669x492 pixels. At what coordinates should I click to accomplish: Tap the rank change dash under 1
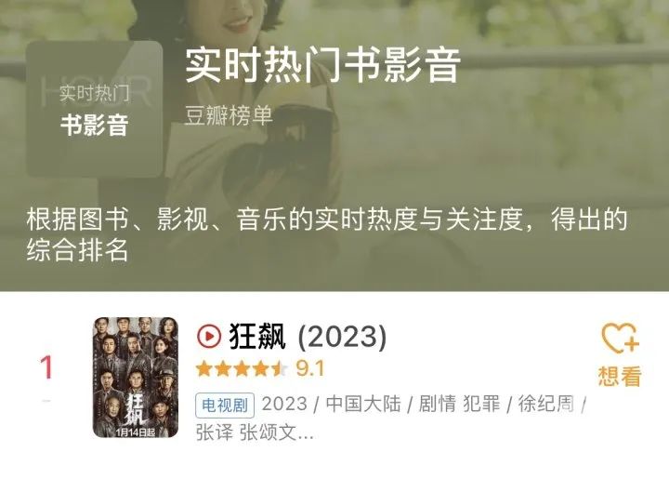click(x=46, y=401)
